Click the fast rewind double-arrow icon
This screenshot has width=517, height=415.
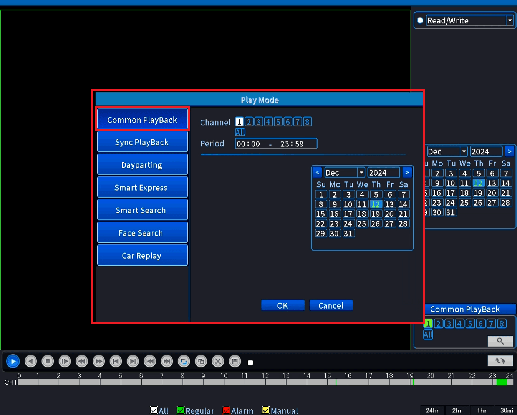click(x=81, y=361)
